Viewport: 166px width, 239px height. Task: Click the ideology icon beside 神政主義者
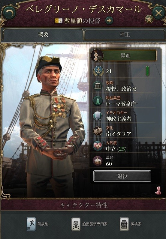point(98,116)
